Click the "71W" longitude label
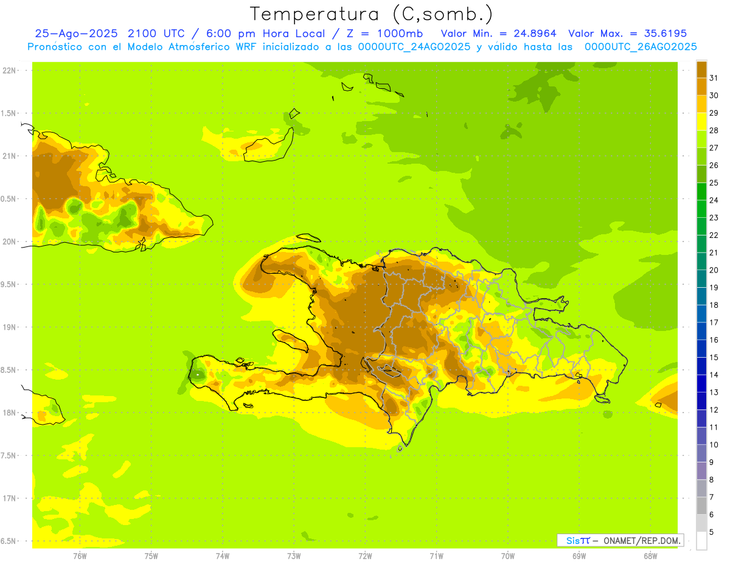Screen dimensions: 730x564 [436, 556]
